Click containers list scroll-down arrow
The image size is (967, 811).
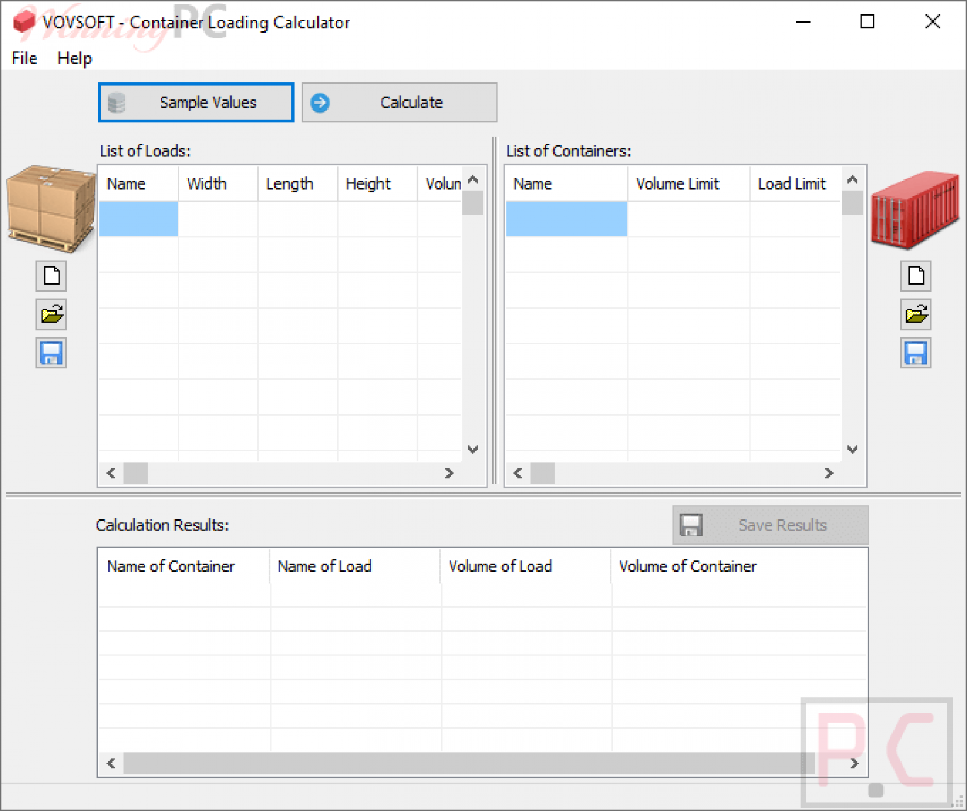852,450
